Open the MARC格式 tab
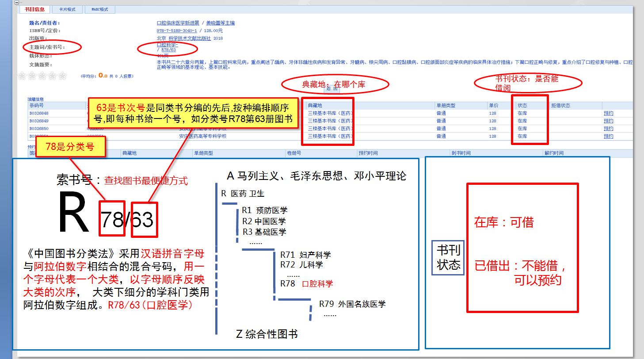 coord(100,9)
